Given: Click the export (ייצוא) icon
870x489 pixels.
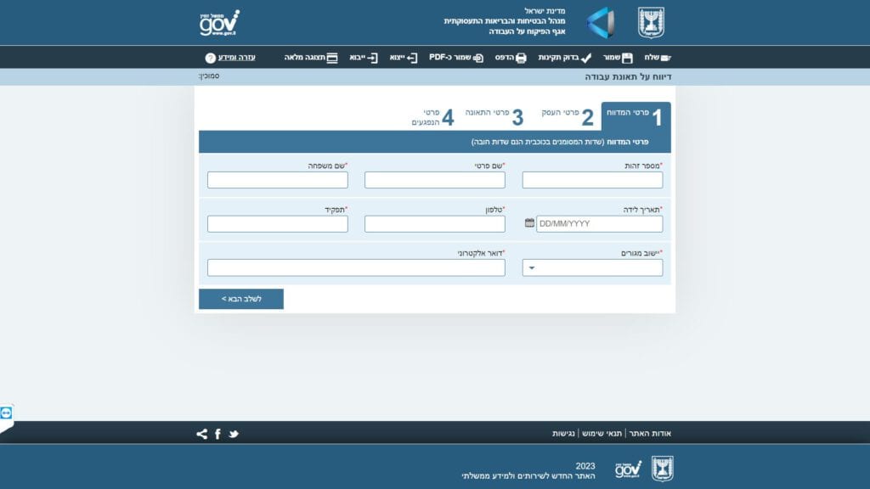Looking at the screenshot, I should click(x=412, y=58).
